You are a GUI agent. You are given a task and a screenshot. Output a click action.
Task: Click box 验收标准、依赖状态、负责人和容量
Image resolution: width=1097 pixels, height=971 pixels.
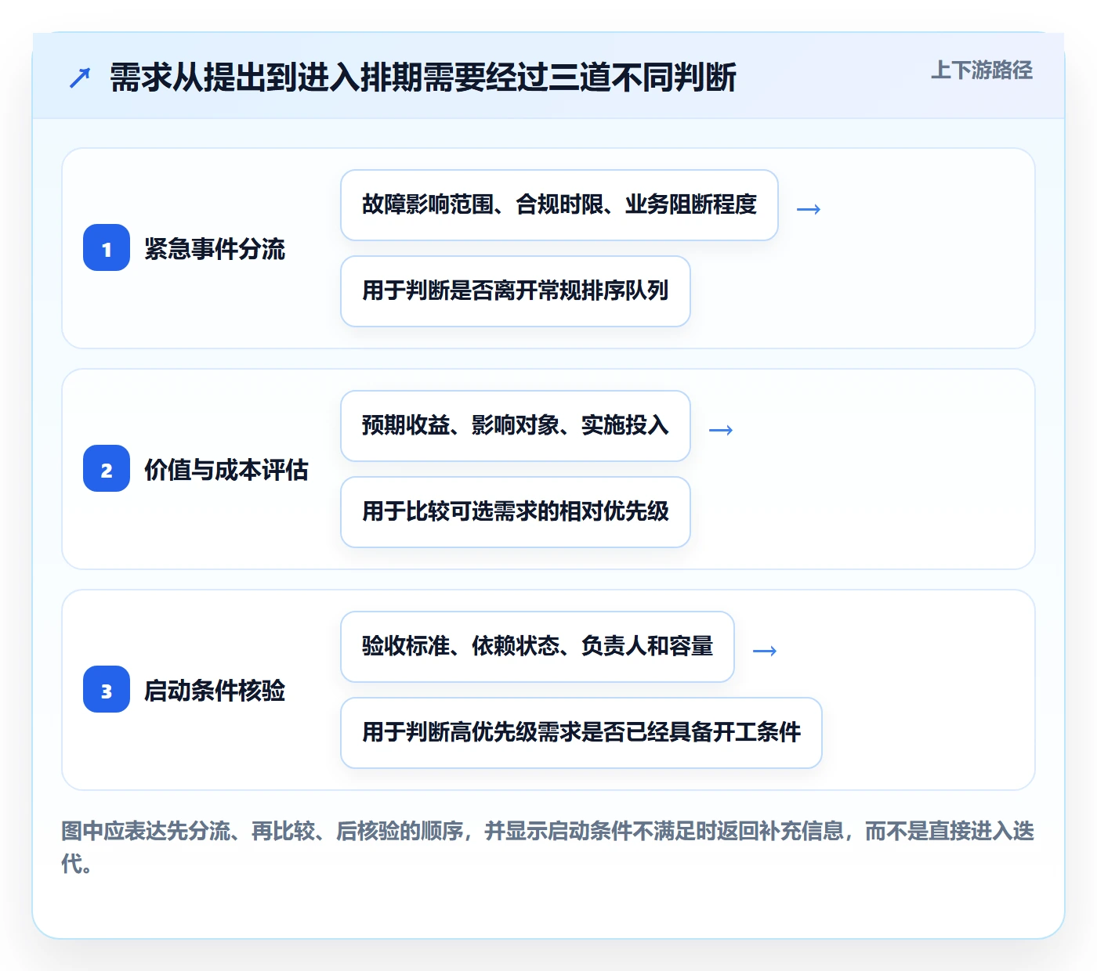(538, 647)
